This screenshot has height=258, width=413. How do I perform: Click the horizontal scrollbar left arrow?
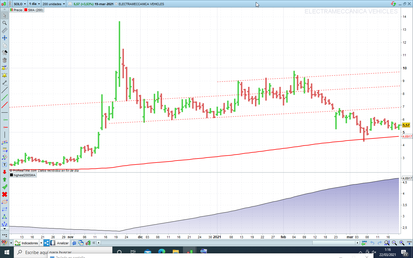coord(99,243)
